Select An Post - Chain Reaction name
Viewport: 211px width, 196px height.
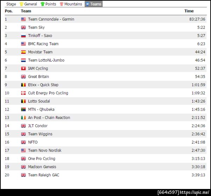click(49, 118)
